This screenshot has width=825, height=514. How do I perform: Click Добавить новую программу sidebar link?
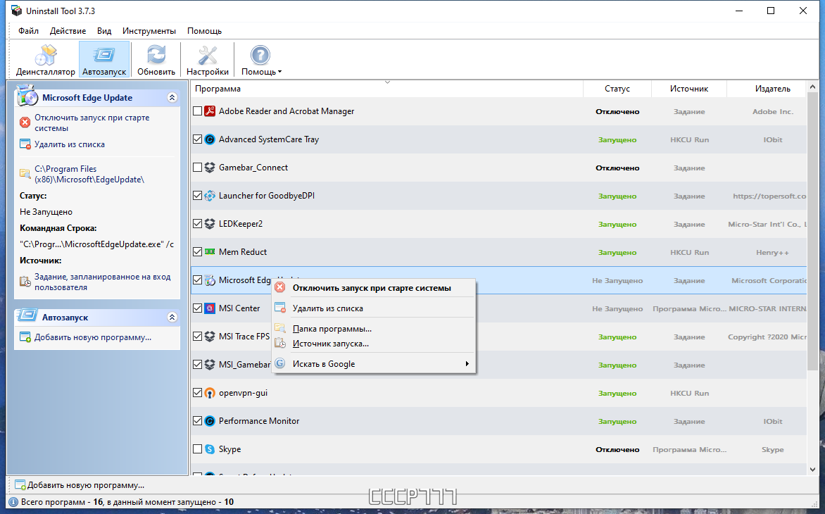tap(93, 337)
